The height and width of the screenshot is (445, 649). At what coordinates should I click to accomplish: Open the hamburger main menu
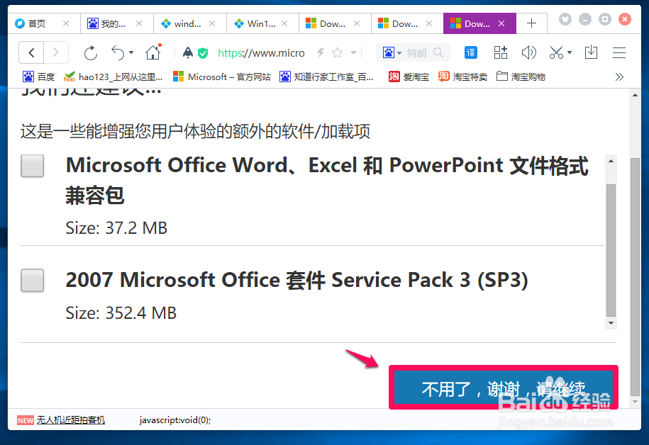tap(619, 52)
